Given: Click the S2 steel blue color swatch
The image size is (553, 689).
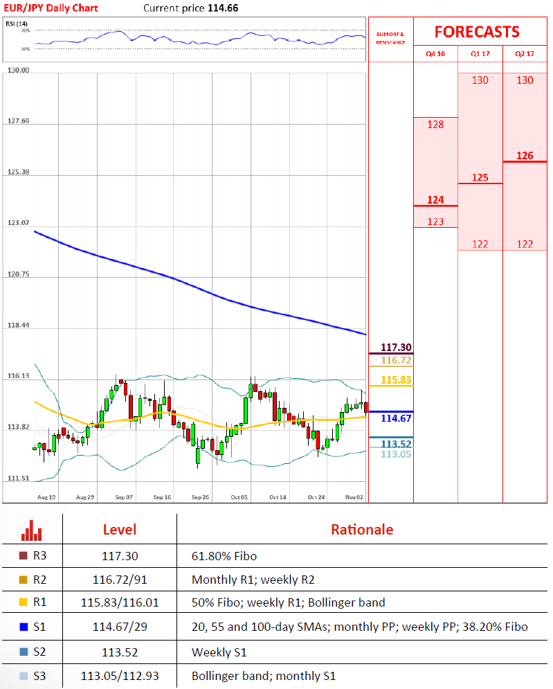Looking at the screenshot, I should (24, 651).
